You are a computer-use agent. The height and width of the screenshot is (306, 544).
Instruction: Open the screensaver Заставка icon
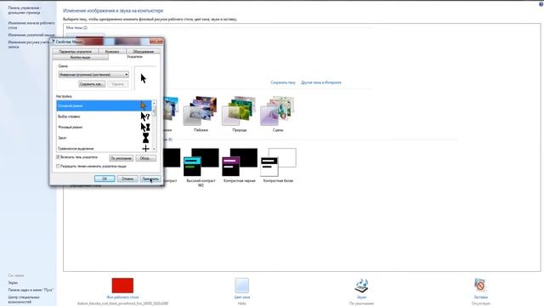(480, 286)
